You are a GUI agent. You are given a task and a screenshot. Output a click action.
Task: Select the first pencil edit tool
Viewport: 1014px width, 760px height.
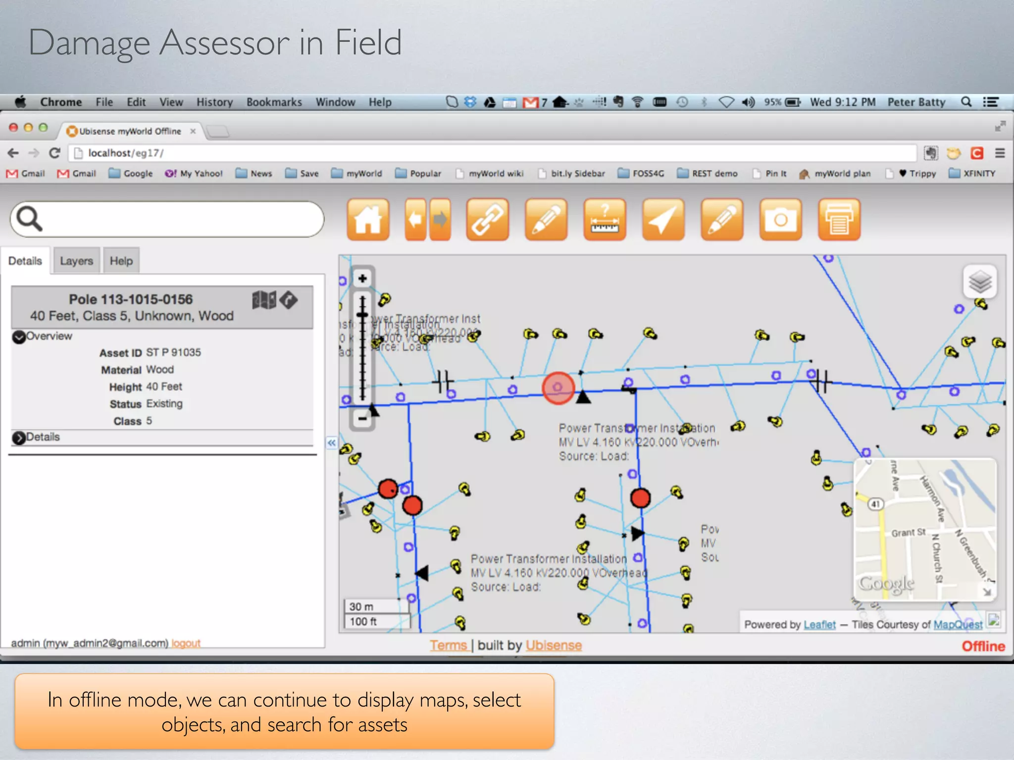[x=546, y=220]
